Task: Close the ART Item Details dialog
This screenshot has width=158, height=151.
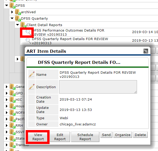Action: 146,51
